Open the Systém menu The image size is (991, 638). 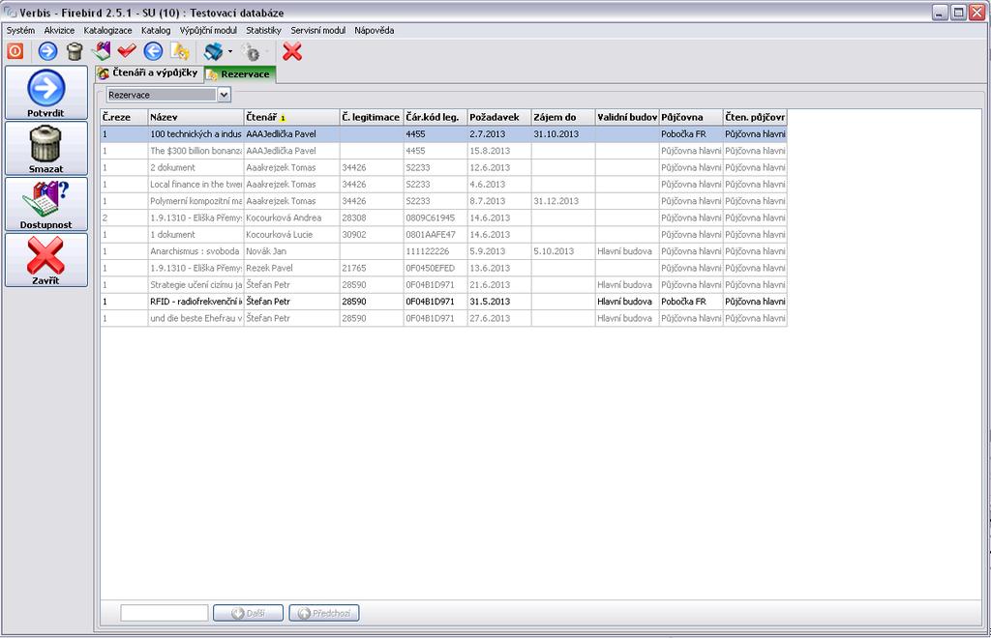[21, 30]
